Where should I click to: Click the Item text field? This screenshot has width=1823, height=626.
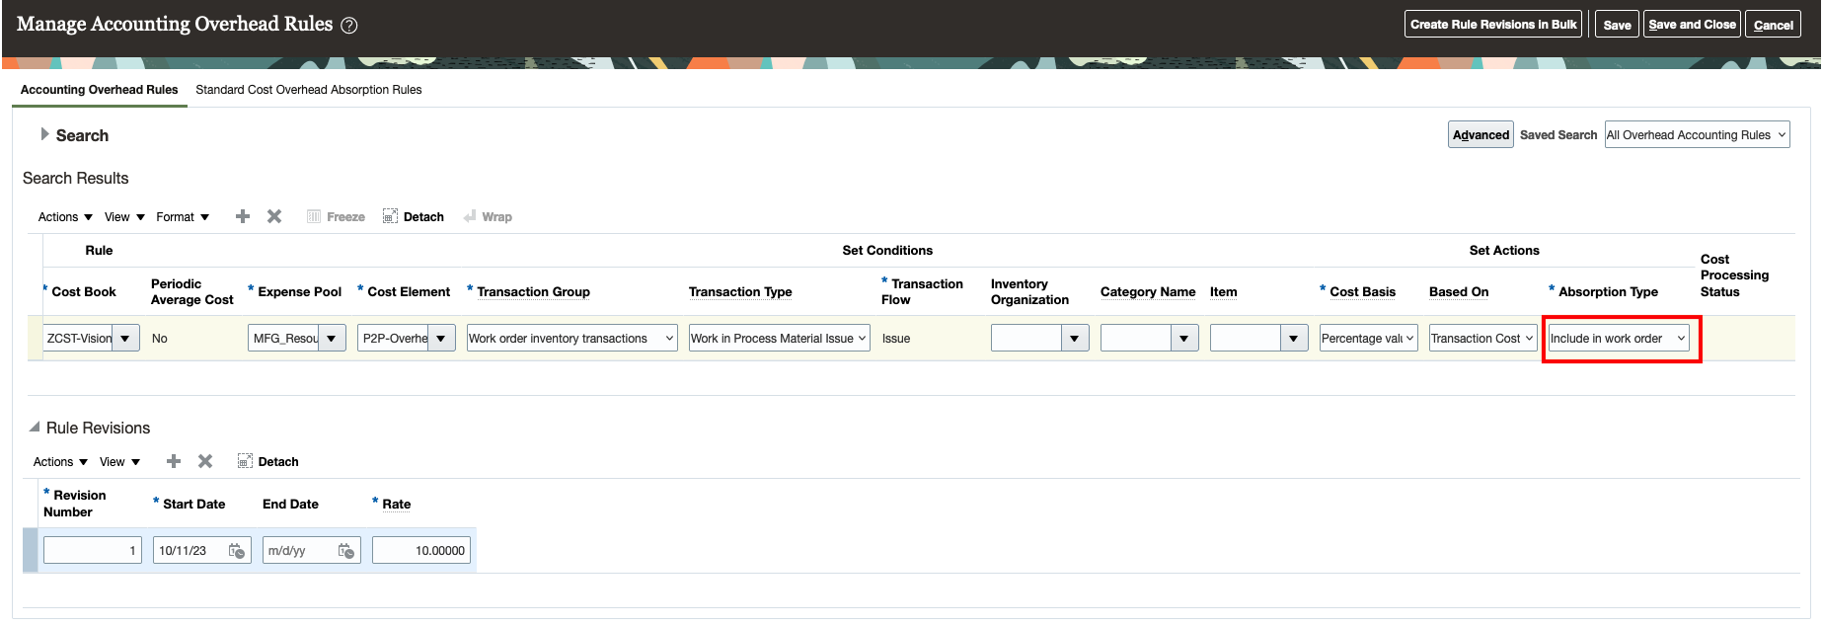point(1246,339)
